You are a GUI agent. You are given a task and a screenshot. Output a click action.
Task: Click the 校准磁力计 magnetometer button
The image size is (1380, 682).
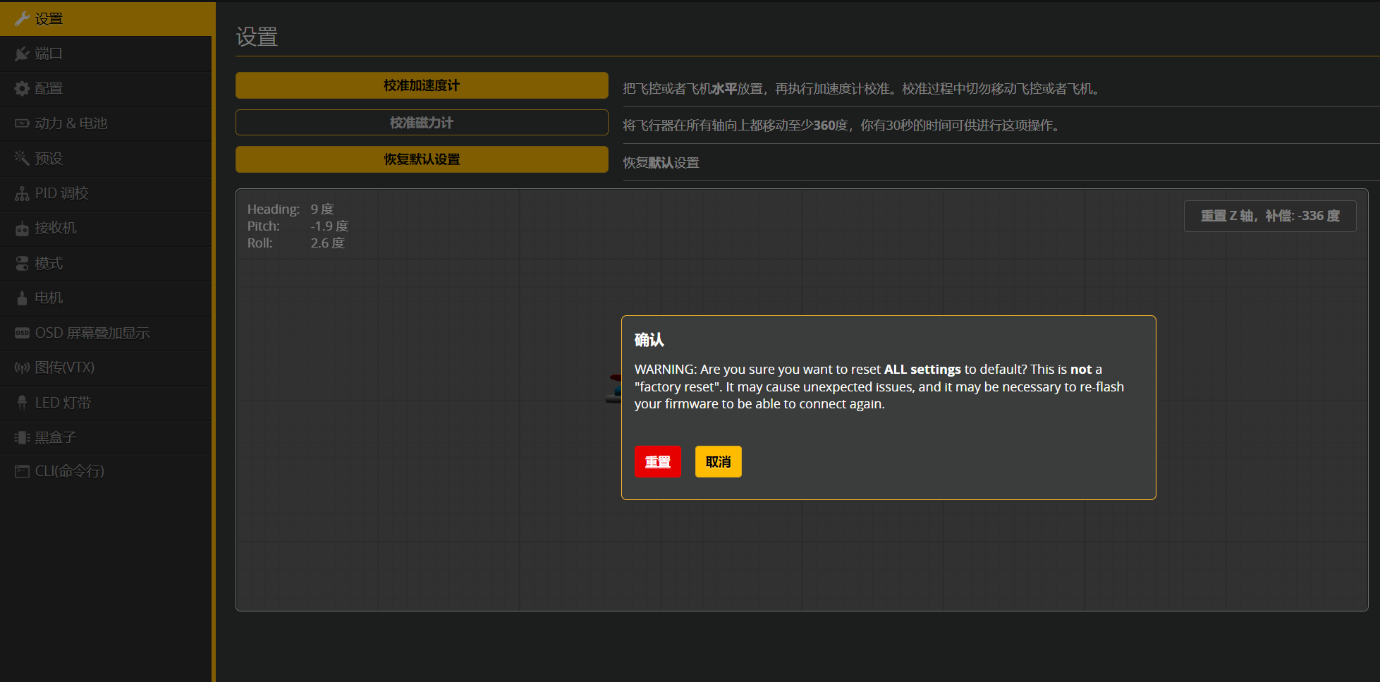pos(422,123)
